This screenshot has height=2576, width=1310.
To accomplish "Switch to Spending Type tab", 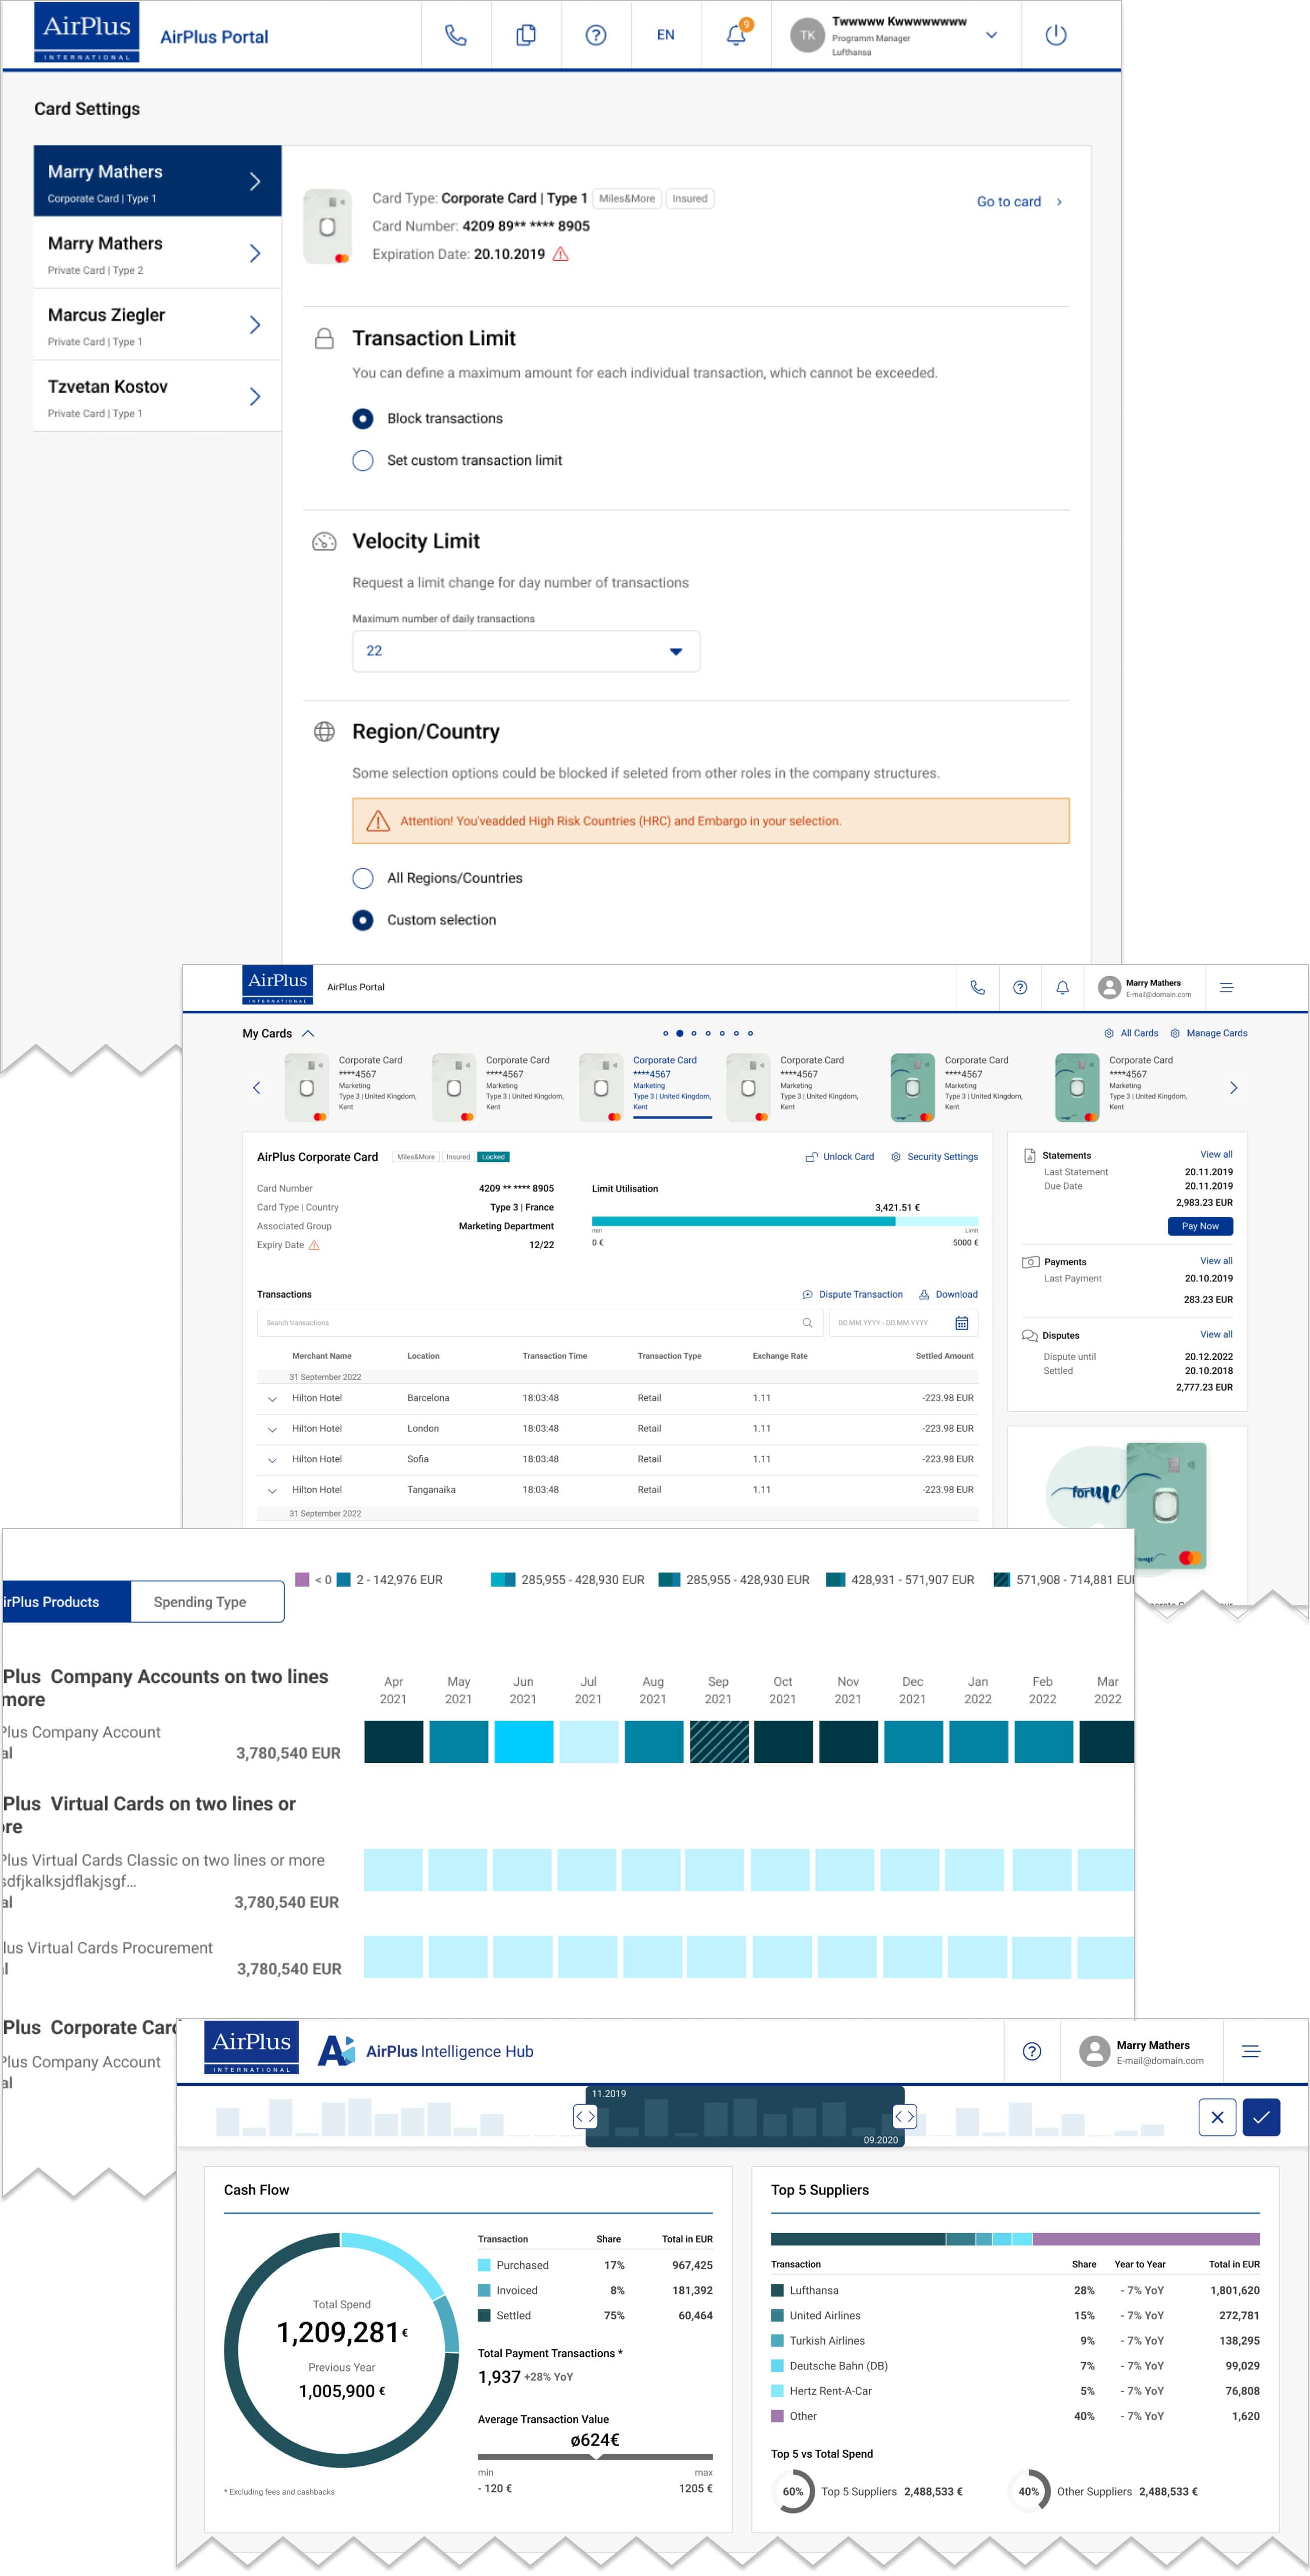I will pyautogui.click(x=200, y=1602).
